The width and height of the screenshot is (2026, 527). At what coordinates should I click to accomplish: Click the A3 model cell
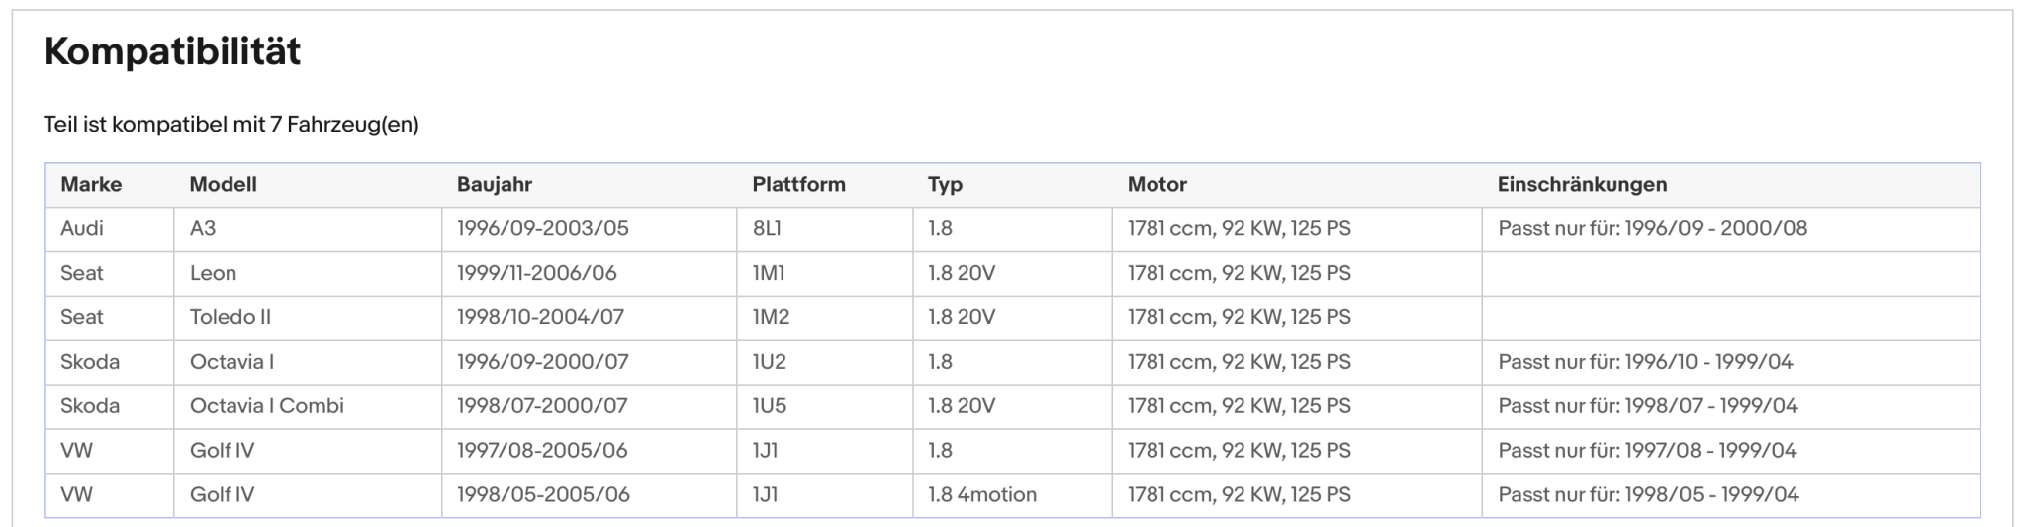pos(308,229)
